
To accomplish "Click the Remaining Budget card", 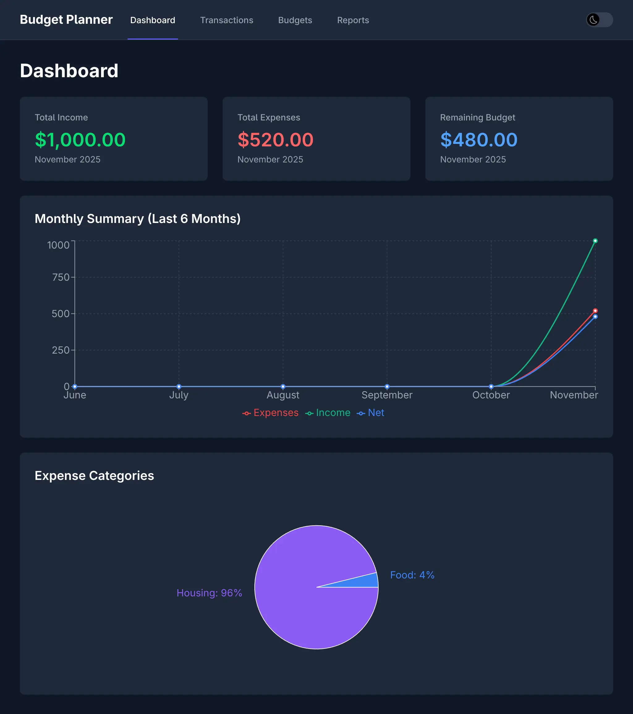I will [519, 139].
